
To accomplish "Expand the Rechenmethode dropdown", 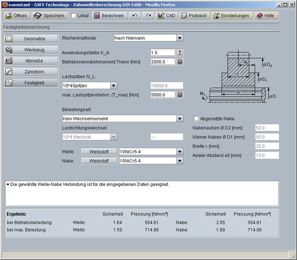I will click(180, 38).
